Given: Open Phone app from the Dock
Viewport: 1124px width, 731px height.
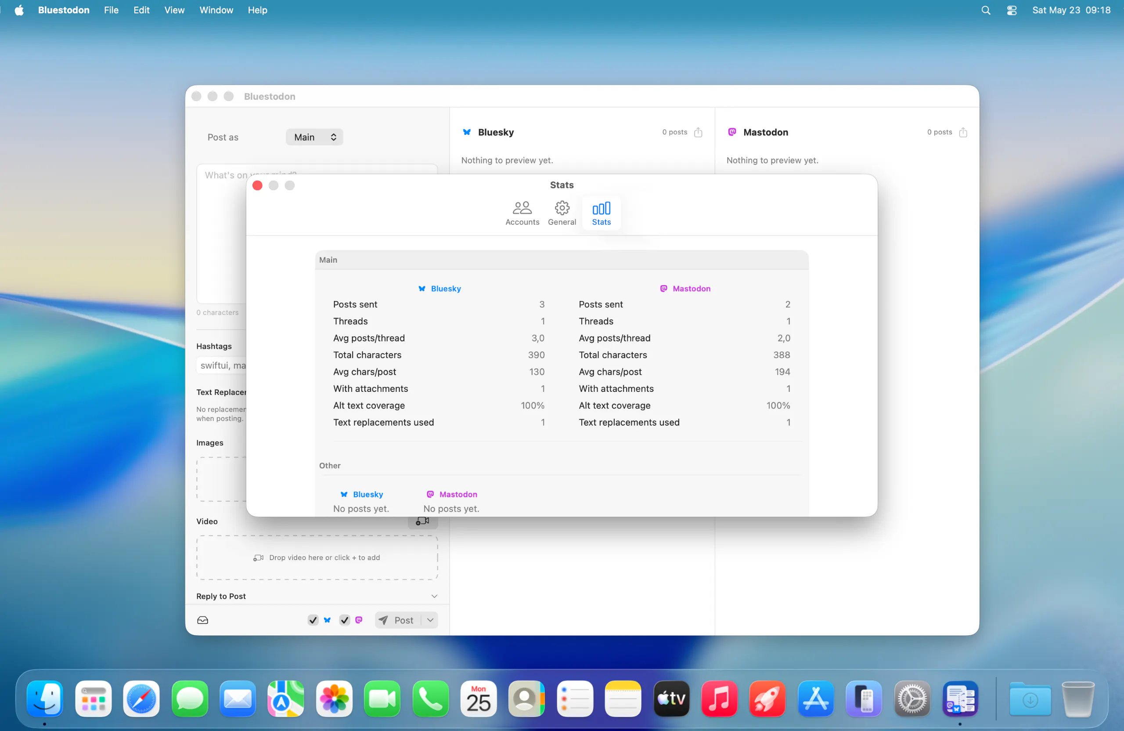Looking at the screenshot, I should (x=430, y=698).
